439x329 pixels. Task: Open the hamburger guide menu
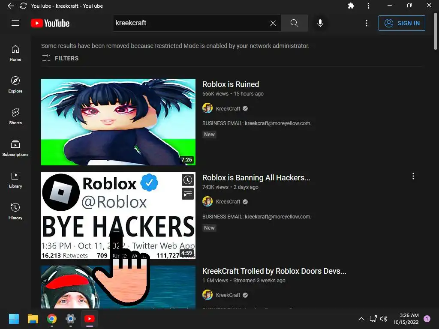point(15,23)
